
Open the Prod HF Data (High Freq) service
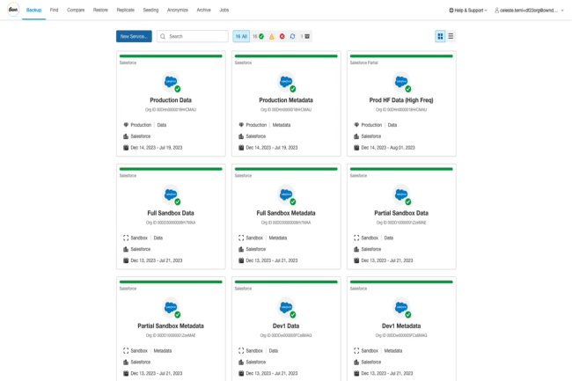401,100
